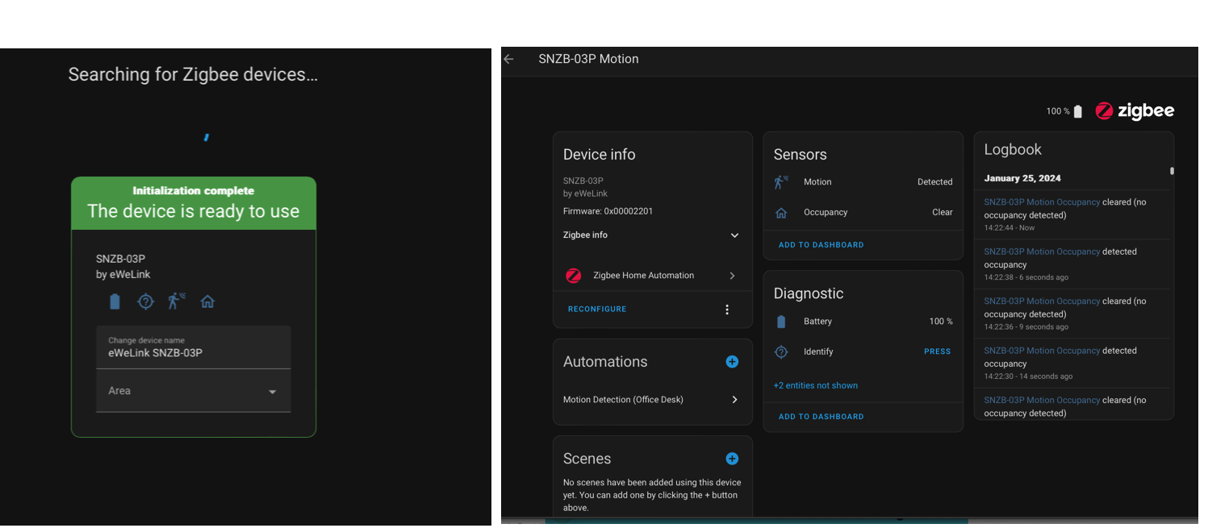The width and height of the screenshot is (1208, 528).
Task: Click SNZB-03P Motion page title
Action: [588, 59]
